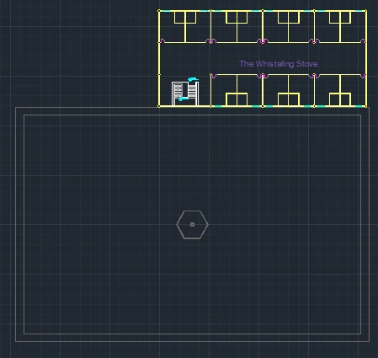Image resolution: width=378 pixels, height=358 pixels.
Task: Select the 'The Whistaling Stove' text label
Action: point(279,64)
